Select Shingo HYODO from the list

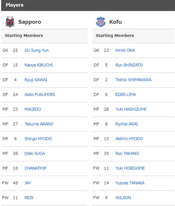click(38, 139)
